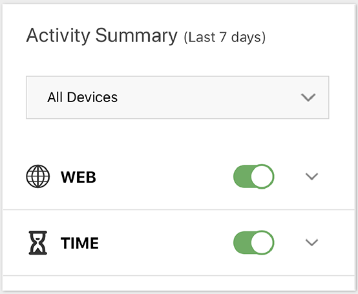The height and width of the screenshot is (294, 358).
Task: Click the WEB row between label and switch
Action: pos(164,176)
